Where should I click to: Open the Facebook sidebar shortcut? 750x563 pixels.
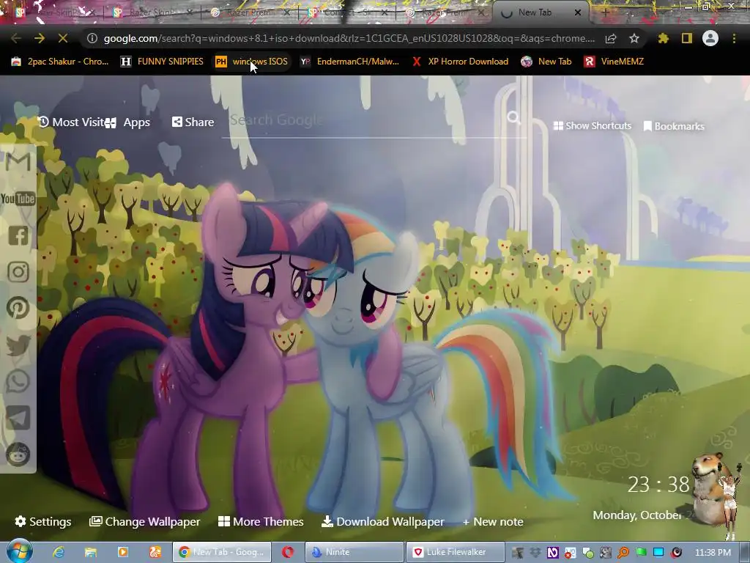[x=18, y=235]
